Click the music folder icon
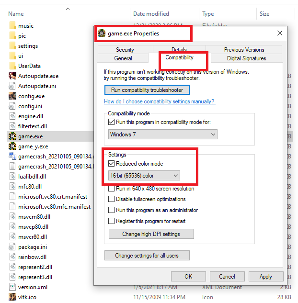Screen dimensions: 298x303 [x=13, y=26]
